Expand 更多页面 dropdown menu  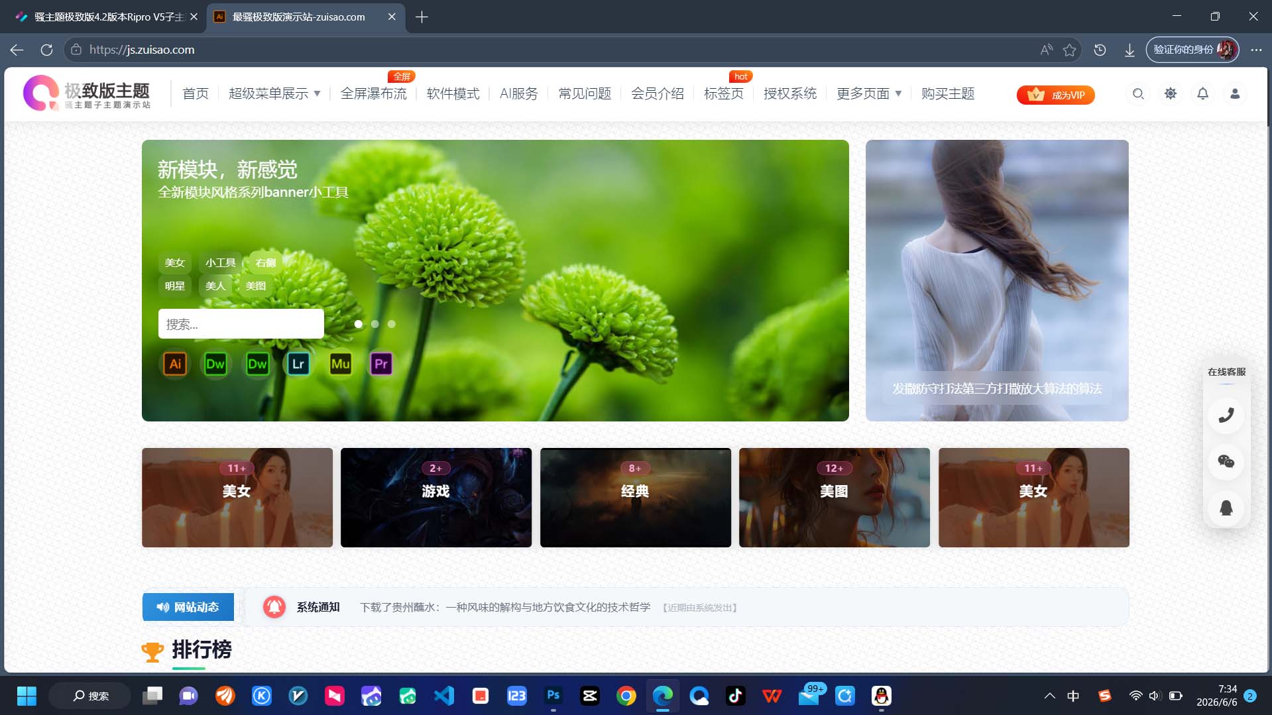click(869, 93)
